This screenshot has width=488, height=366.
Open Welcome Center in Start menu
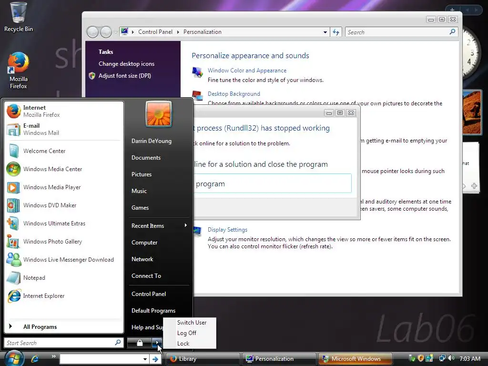point(64,151)
